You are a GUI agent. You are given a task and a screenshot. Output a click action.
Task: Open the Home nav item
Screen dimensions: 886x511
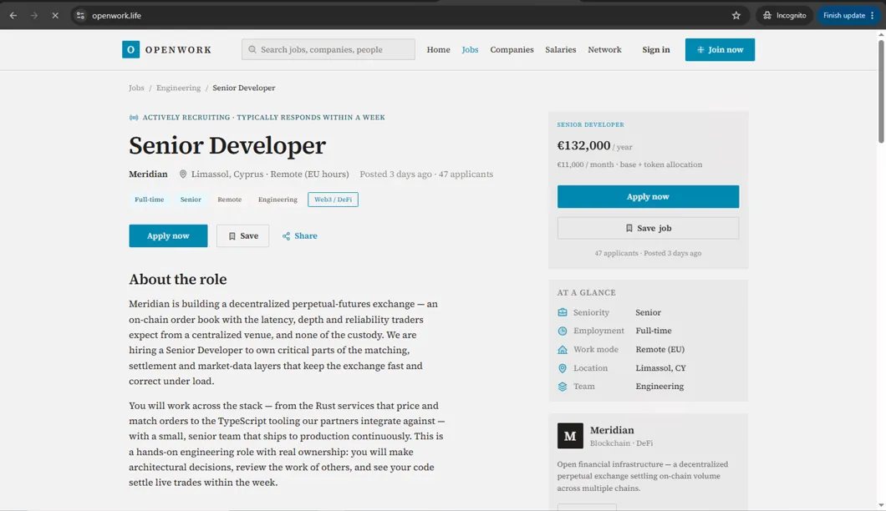[439, 50]
